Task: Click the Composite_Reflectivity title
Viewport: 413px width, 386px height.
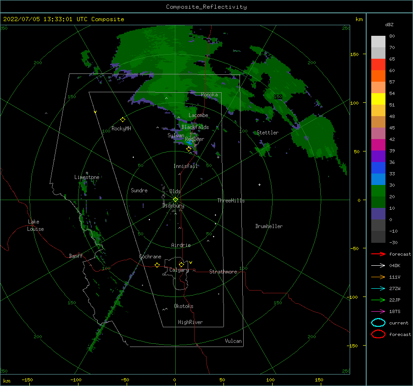Action: [206, 7]
